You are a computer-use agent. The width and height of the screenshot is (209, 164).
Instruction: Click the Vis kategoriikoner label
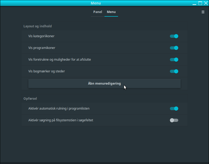[41, 36]
